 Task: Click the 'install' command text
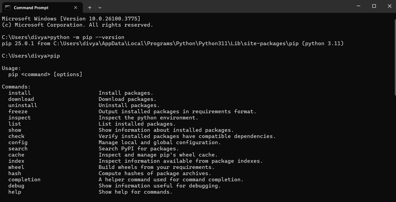pos(20,93)
